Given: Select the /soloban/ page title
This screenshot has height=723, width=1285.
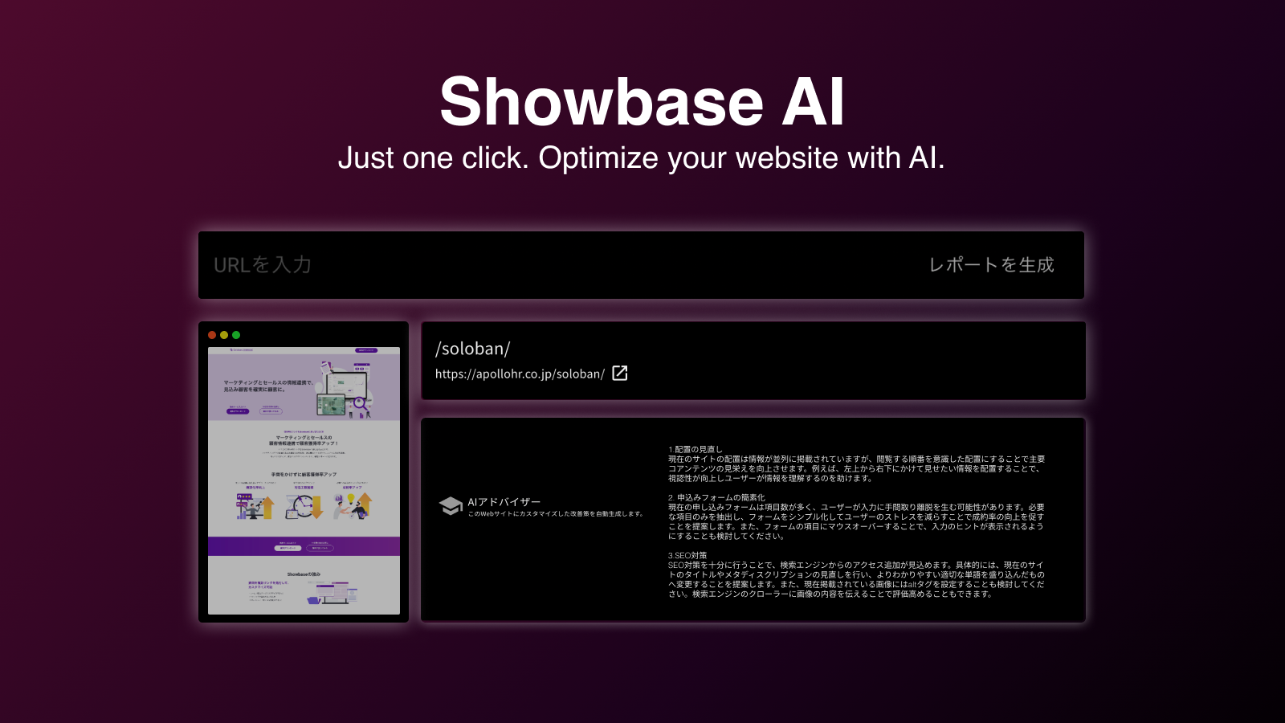Looking at the screenshot, I should (472, 349).
